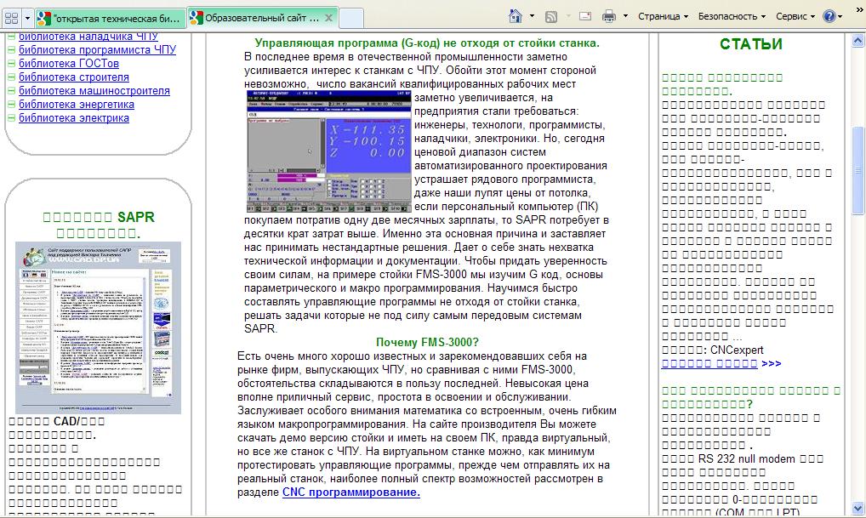Open the Безопасность menu
The height and width of the screenshot is (518, 866).
coord(732,16)
